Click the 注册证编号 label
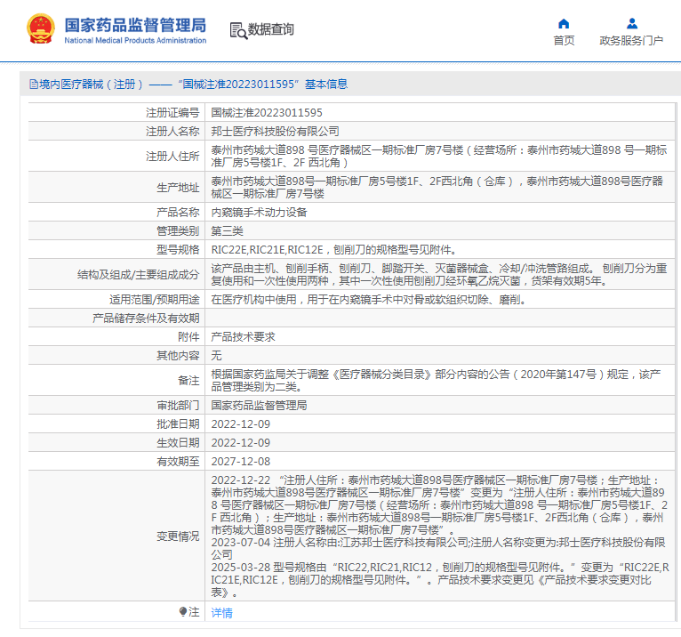The height and width of the screenshot is (637, 681). click(172, 113)
